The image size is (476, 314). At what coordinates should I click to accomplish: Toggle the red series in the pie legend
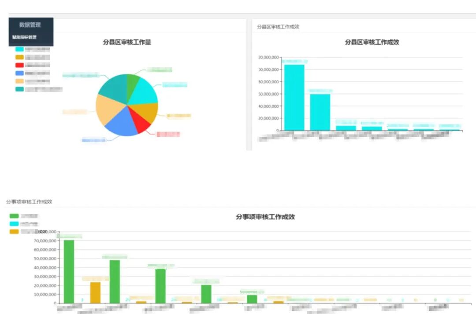coord(19,65)
